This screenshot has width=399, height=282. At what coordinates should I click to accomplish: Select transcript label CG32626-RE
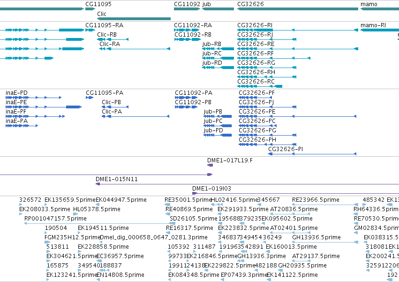[256, 44]
